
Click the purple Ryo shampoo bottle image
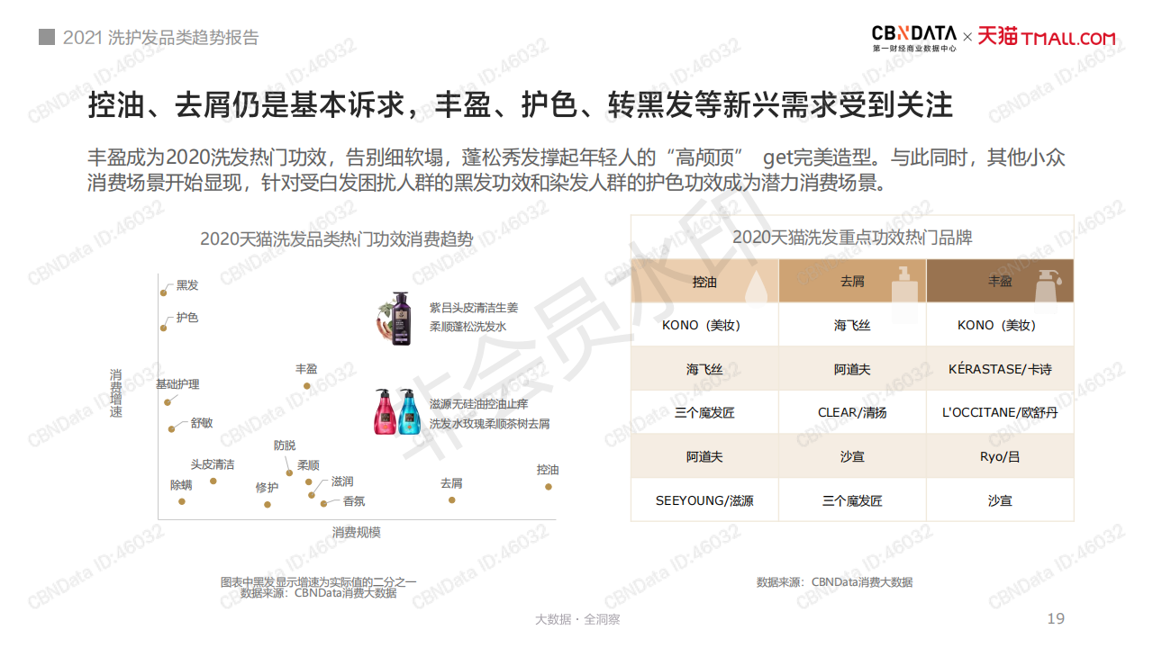pyautogui.click(x=396, y=319)
